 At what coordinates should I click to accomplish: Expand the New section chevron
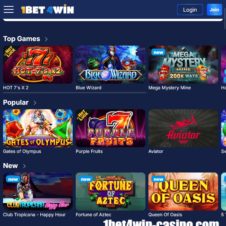point(24,166)
